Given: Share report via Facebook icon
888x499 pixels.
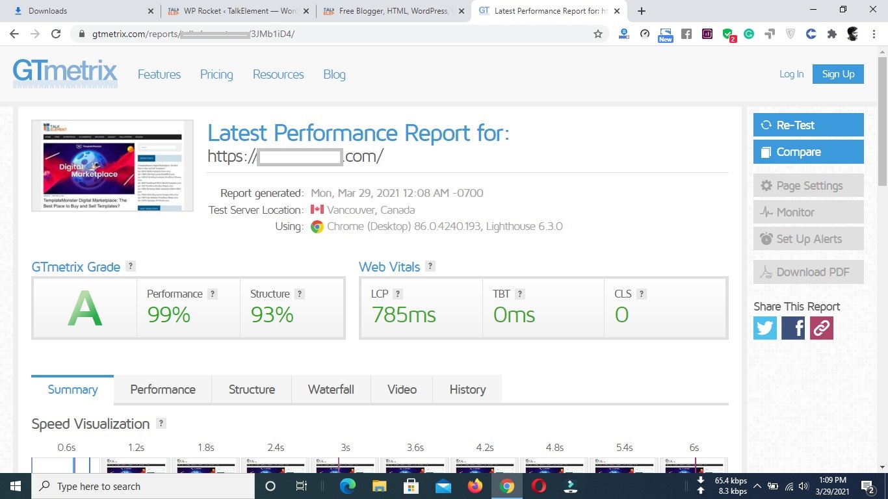Looking at the screenshot, I should (x=793, y=328).
